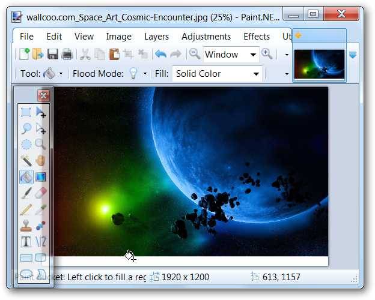The width and height of the screenshot is (375, 300).
Task: Open the File menu
Action: point(26,37)
